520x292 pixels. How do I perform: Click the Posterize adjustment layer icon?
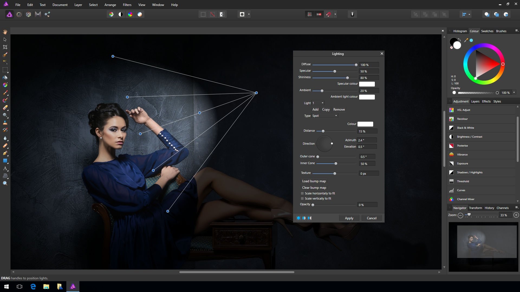pyautogui.click(x=451, y=145)
